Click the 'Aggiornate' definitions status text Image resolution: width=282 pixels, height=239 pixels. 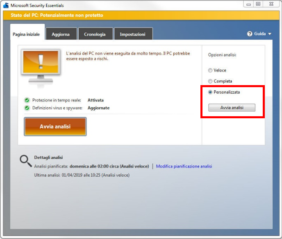(98, 108)
